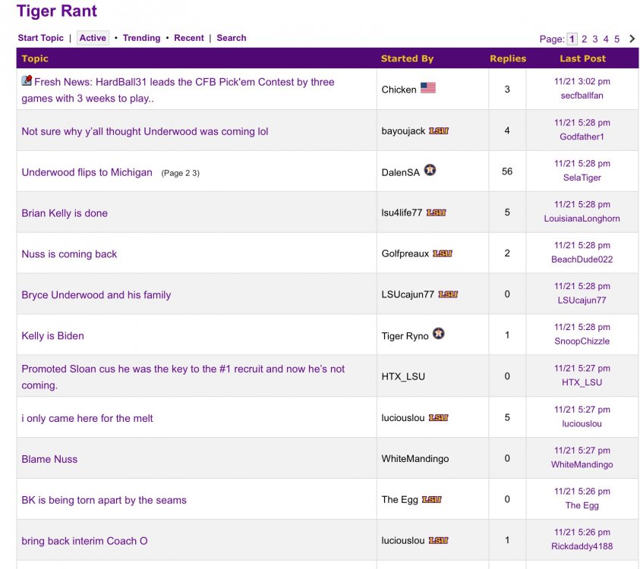Open 'Underwood flips to Michigan' thread
This screenshot has height=569, width=640.
coord(87,172)
